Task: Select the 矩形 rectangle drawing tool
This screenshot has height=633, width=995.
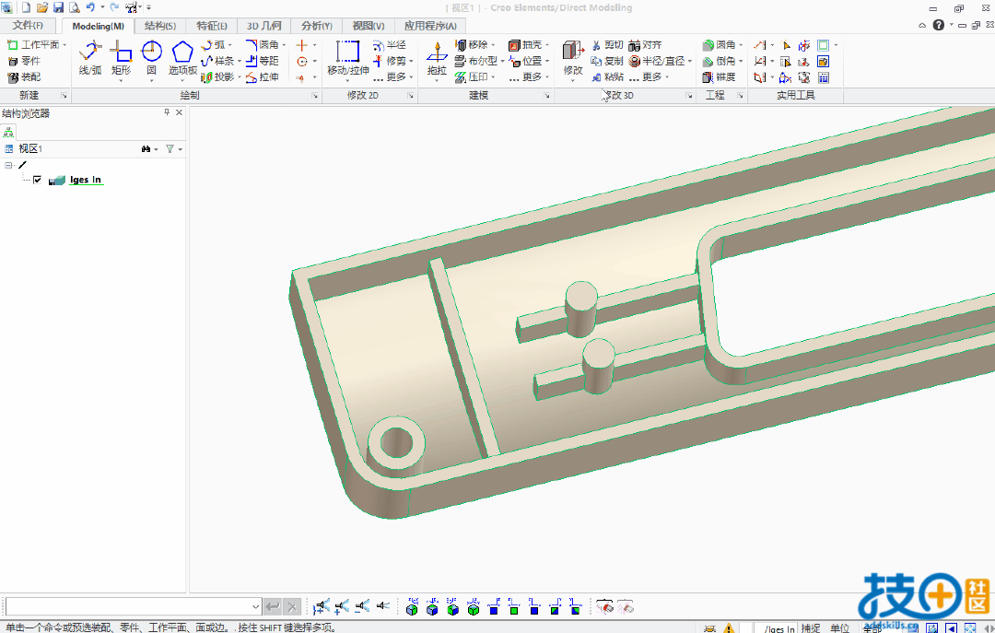Action: coord(121,58)
